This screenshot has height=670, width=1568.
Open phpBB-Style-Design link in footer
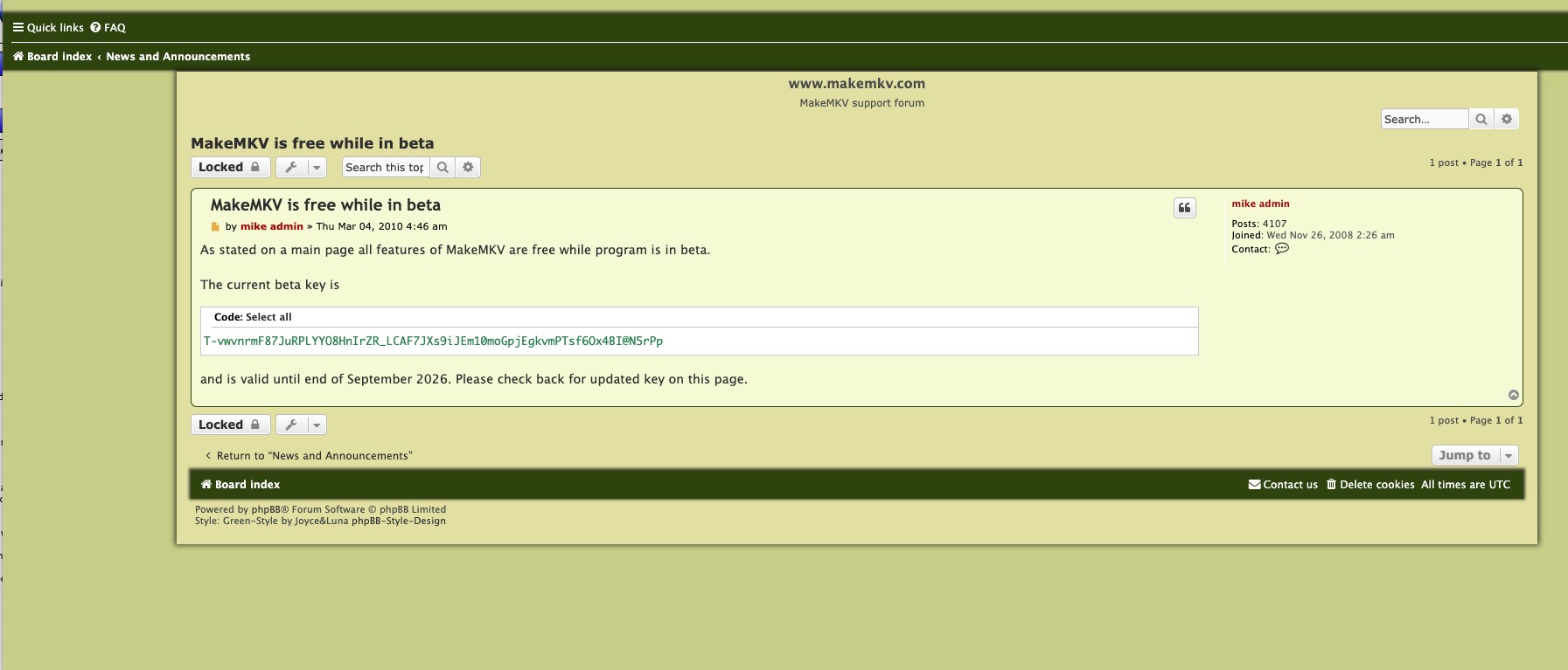tap(399, 521)
